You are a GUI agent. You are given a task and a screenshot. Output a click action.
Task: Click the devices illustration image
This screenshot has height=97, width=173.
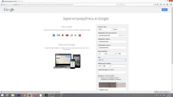click(x=67, y=61)
